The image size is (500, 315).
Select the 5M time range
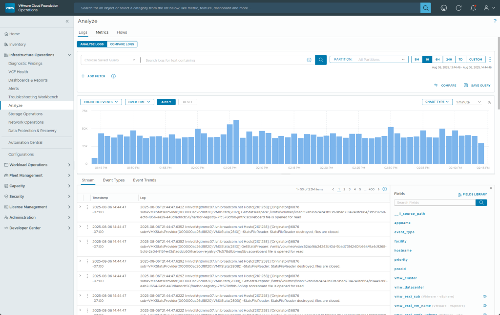(x=417, y=60)
